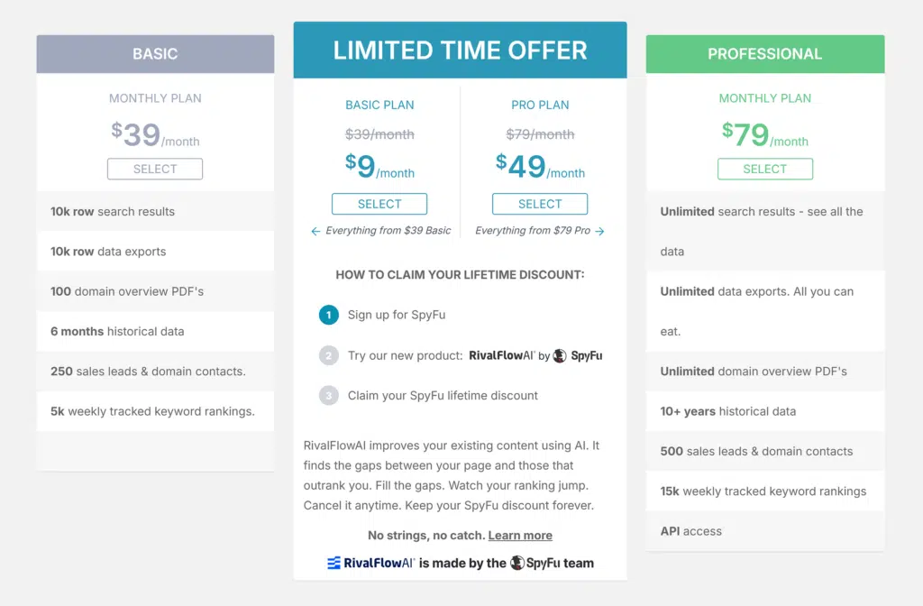923x606 pixels.
Task: Click SELECT for the discounted $9 Basic plan
Action: pos(379,204)
